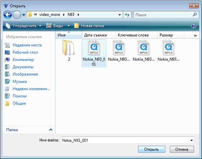Open the Имя файла dropdown arrow
The height and width of the screenshot is (159, 202).
pos(191,140)
